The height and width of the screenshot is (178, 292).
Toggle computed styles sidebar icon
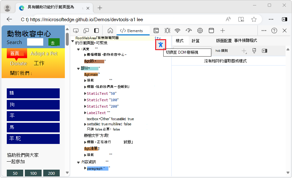pos(265,51)
